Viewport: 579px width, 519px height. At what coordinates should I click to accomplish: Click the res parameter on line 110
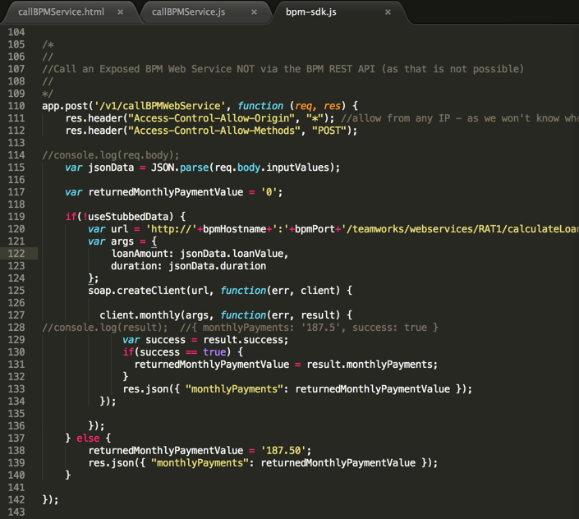pos(332,106)
